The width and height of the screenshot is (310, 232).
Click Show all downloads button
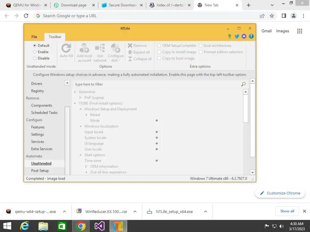point(287,211)
